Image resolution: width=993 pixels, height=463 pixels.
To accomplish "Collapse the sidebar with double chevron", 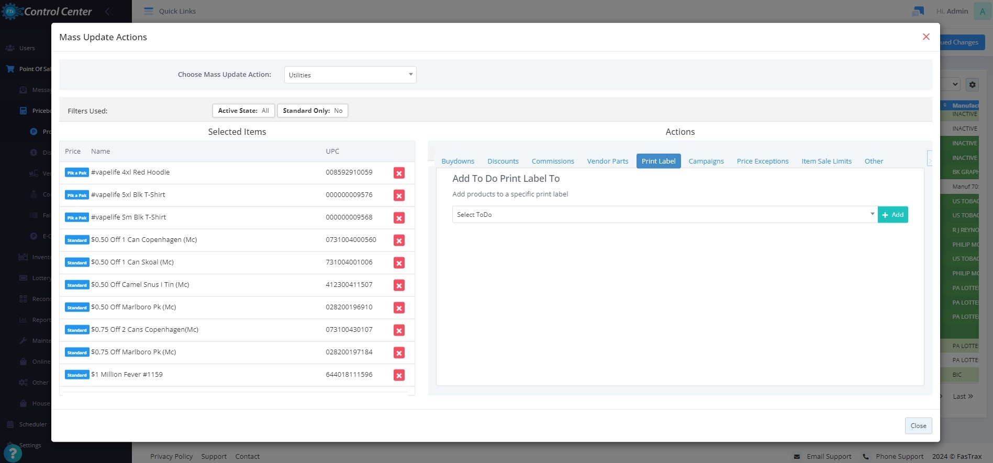I will [x=108, y=11].
